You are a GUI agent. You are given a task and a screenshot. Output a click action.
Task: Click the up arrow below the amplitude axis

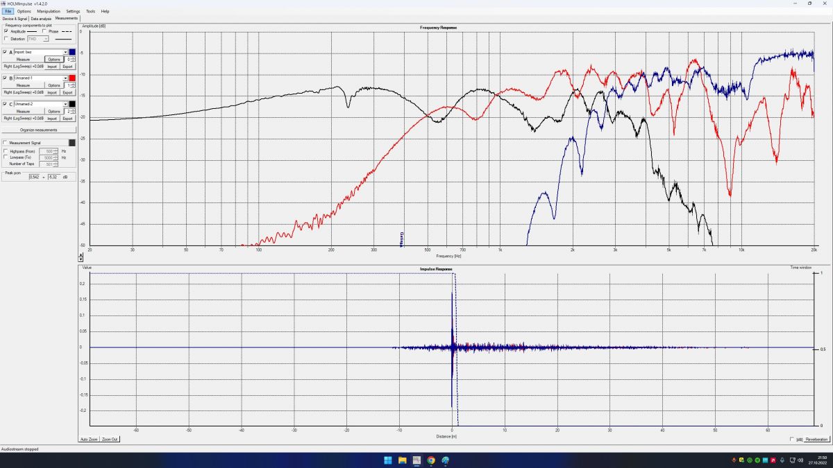point(81,255)
